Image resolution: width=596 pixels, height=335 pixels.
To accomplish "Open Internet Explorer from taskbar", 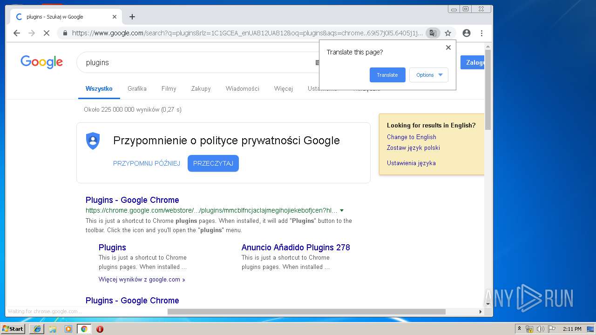I will tap(37, 329).
